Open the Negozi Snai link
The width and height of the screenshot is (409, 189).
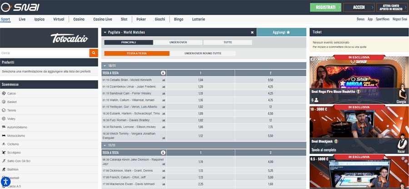click(x=400, y=19)
